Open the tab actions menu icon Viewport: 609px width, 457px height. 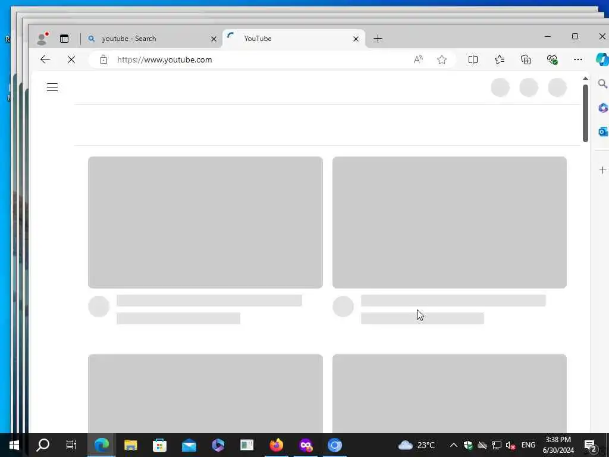[64, 39]
